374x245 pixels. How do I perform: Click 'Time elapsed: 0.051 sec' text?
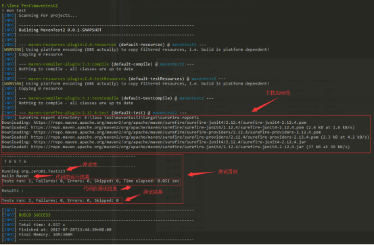(151, 181)
